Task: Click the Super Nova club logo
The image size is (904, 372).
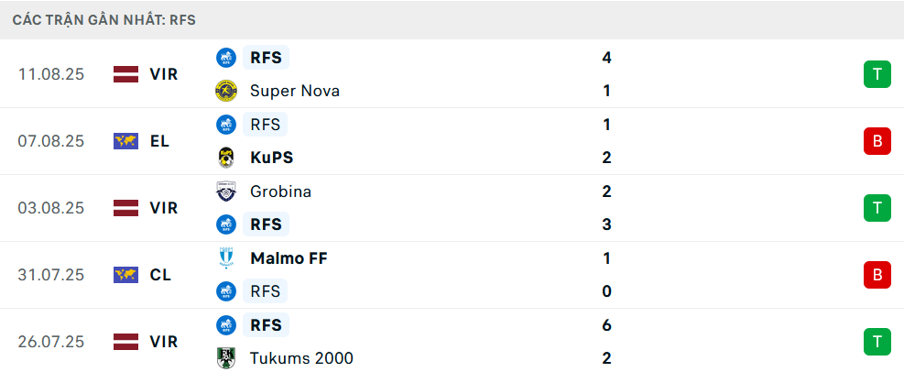Action: click(x=225, y=91)
